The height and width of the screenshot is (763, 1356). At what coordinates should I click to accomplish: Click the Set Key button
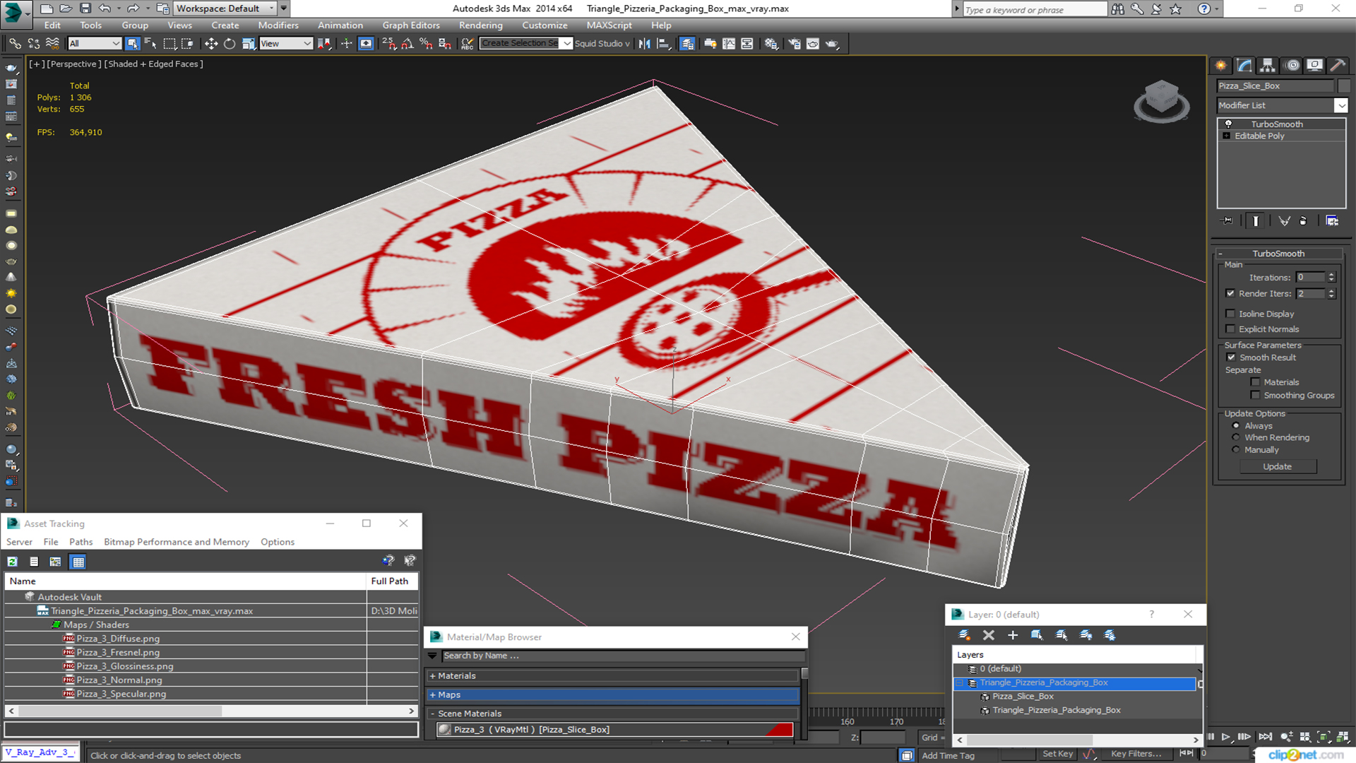tap(1057, 754)
